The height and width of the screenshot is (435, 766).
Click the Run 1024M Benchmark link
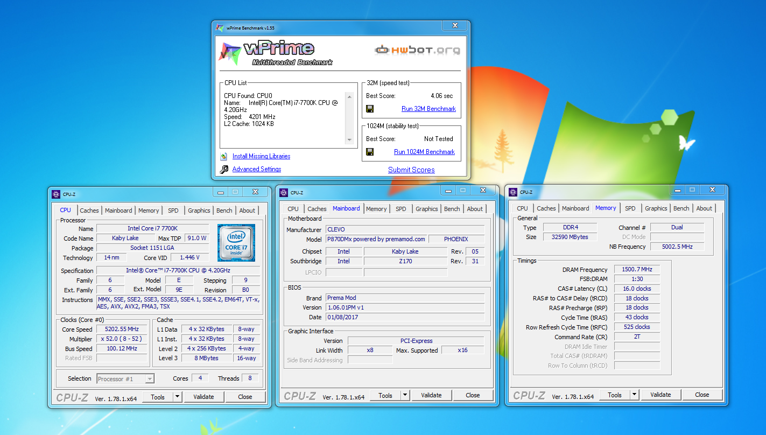pyautogui.click(x=424, y=152)
